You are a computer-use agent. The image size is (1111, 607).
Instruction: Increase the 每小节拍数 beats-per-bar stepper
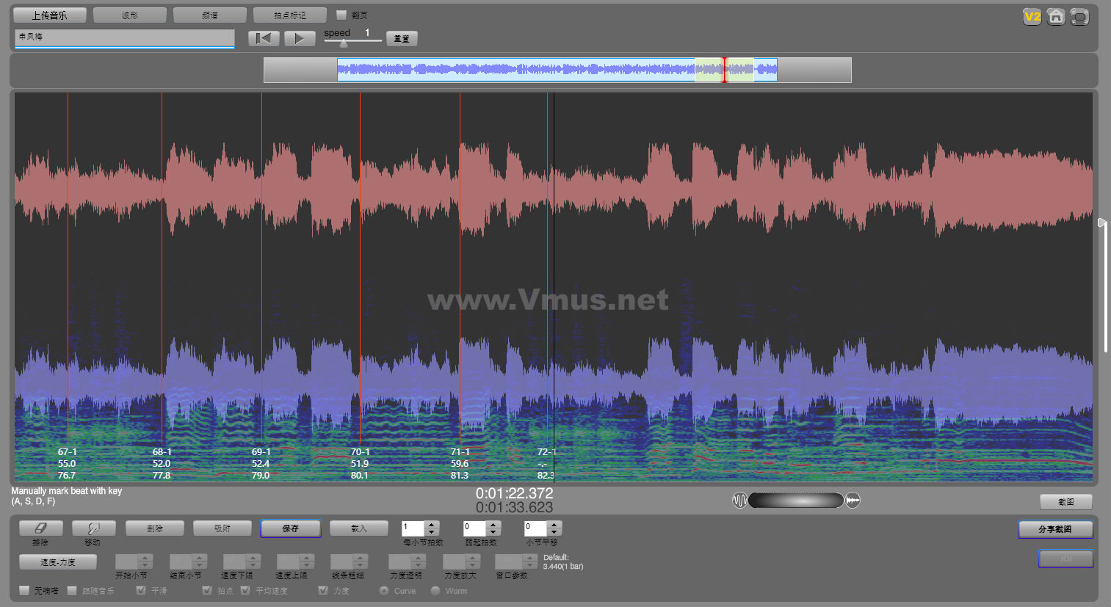(432, 524)
